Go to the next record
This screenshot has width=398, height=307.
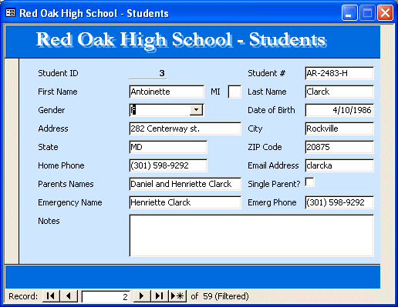click(x=142, y=296)
